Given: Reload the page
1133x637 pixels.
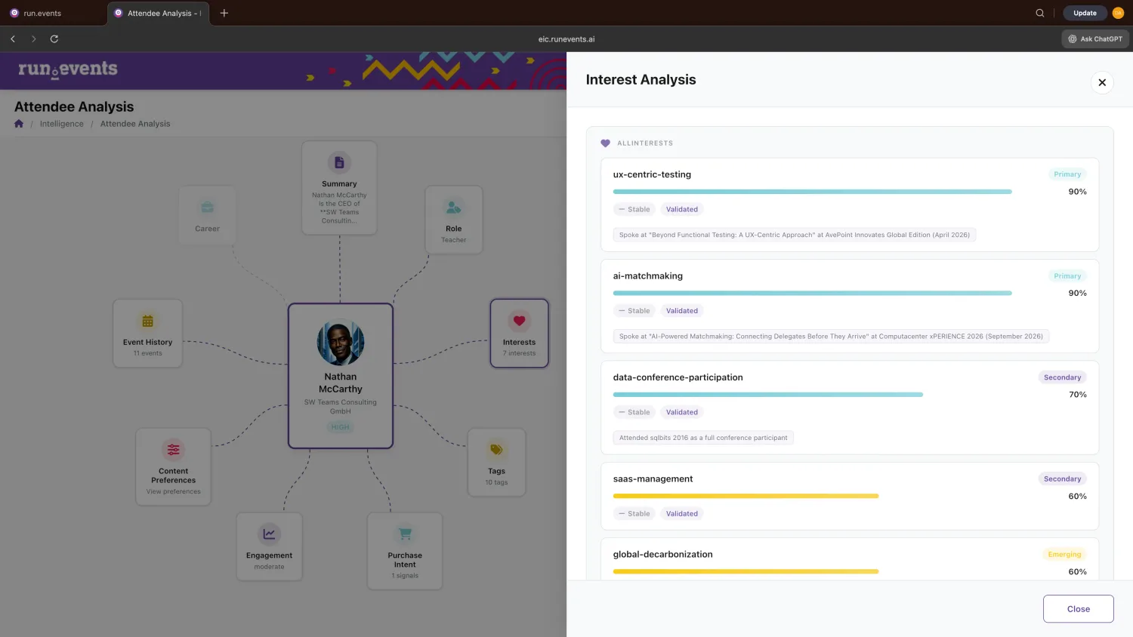Looking at the screenshot, I should tap(54, 38).
